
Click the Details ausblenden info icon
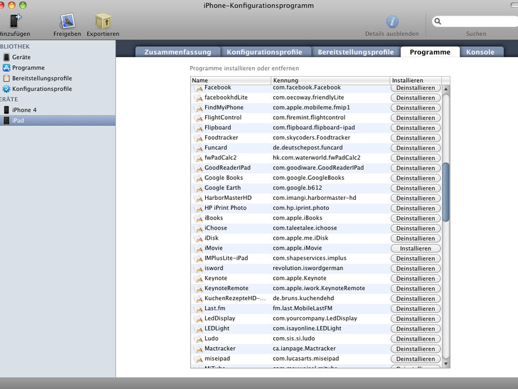[x=392, y=22]
